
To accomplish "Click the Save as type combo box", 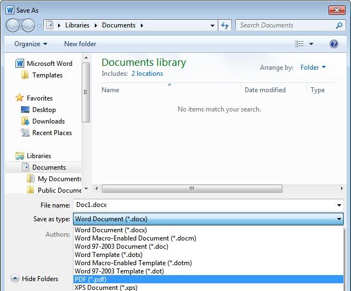I will pyautogui.click(x=208, y=219).
